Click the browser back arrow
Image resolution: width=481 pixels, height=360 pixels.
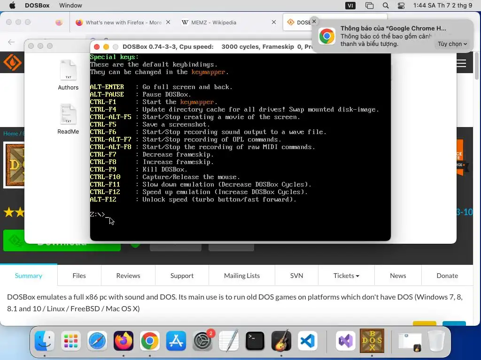[11, 42]
